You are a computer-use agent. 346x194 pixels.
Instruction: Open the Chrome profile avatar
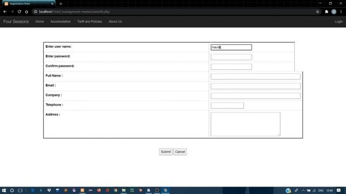[334, 12]
